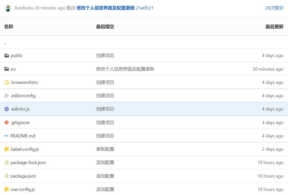
Task: Click '10 hours ago' in package.json row
Action: click(270, 176)
